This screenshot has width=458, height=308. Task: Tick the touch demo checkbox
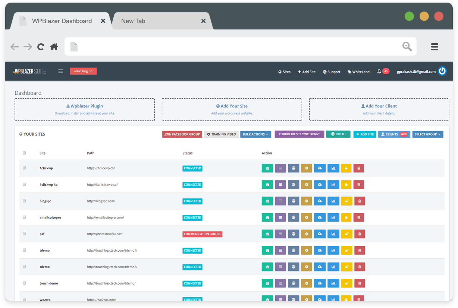(x=24, y=283)
